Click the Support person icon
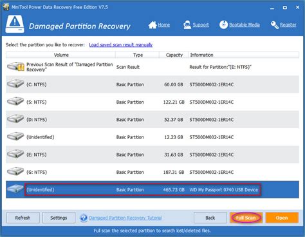This screenshot has width=305, height=237. [x=187, y=25]
